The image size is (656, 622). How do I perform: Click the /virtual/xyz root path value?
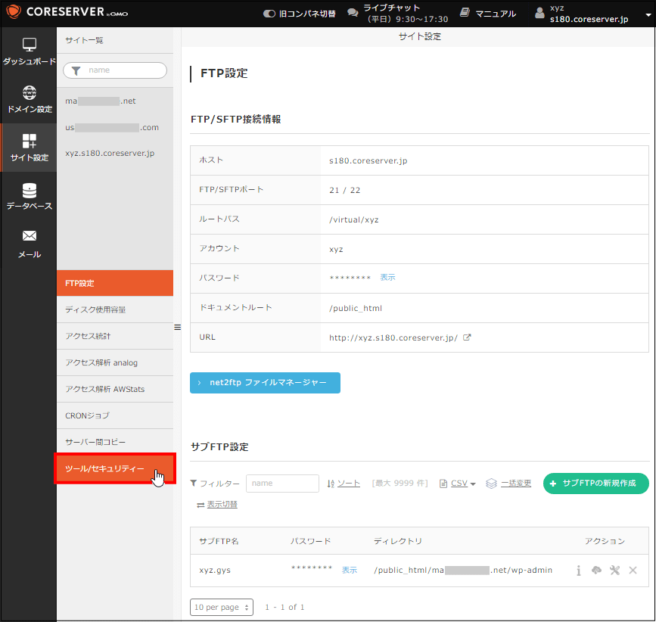[353, 219]
